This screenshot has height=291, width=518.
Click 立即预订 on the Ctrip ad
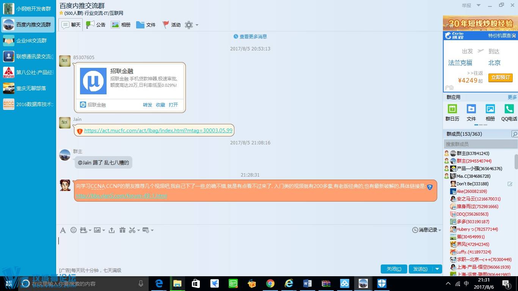(501, 77)
